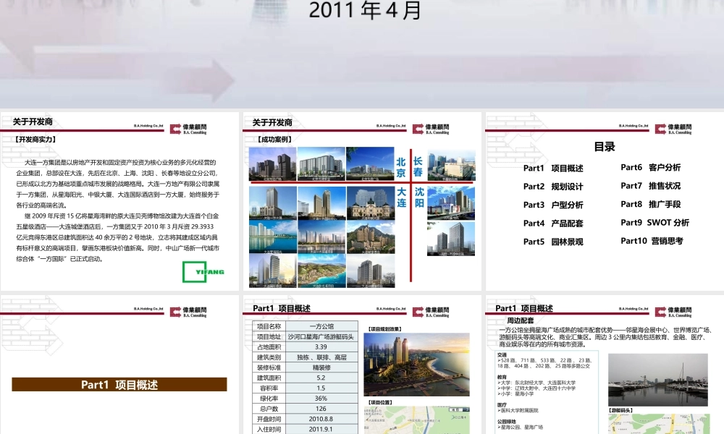
Task: Click the 独栋、联排、高层 cell
Action: tap(321, 357)
